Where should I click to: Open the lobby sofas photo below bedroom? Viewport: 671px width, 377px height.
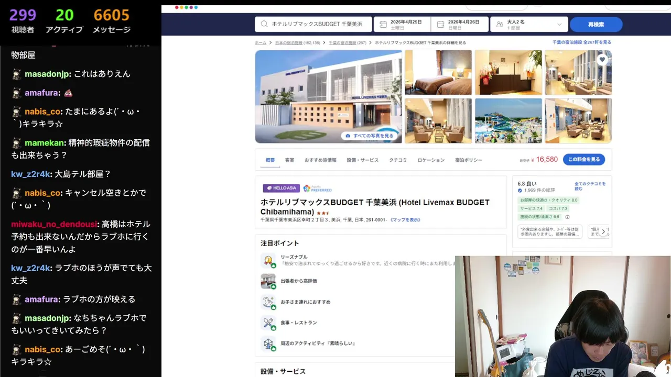point(438,120)
